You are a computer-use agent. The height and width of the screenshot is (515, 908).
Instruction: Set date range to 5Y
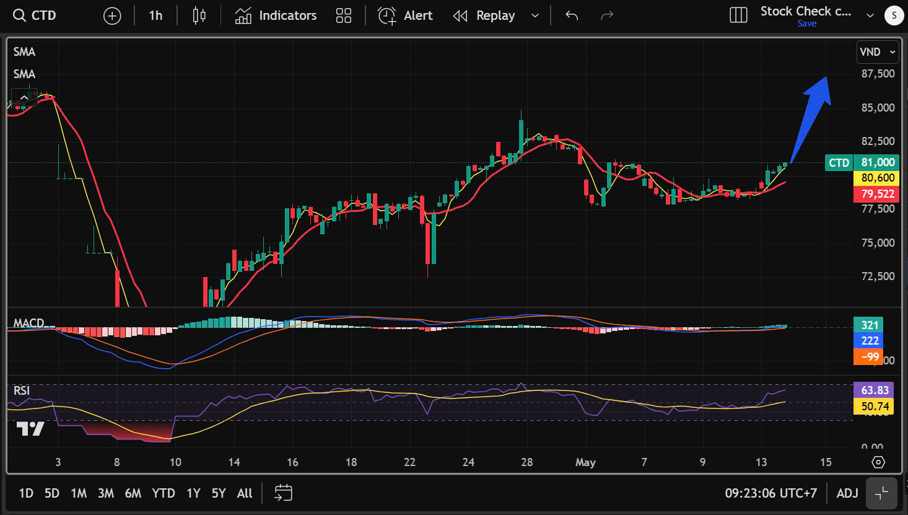pos(219,493)
